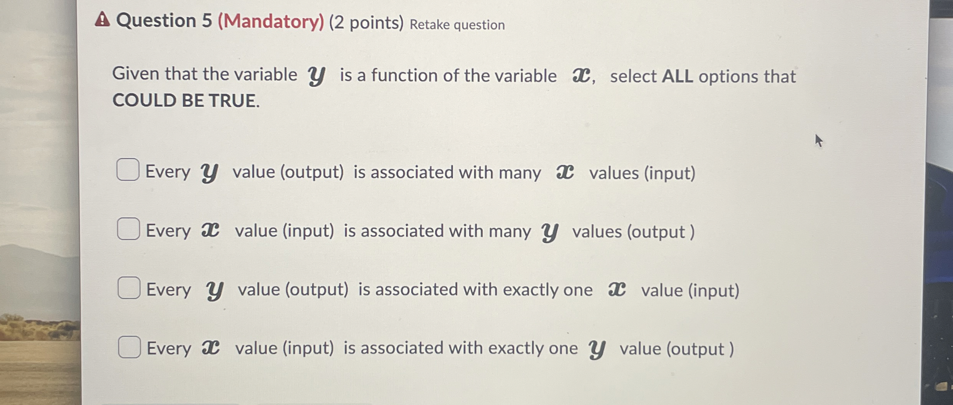Viewport: 953px width, 405px height.
Task: Check 'Every x value is associated with many y values'
Action: click(x=128, y=228)
